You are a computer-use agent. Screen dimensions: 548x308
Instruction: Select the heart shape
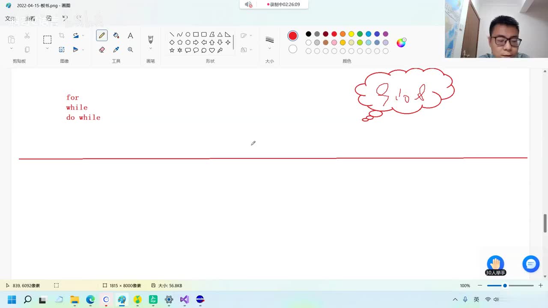click(212, 50)
